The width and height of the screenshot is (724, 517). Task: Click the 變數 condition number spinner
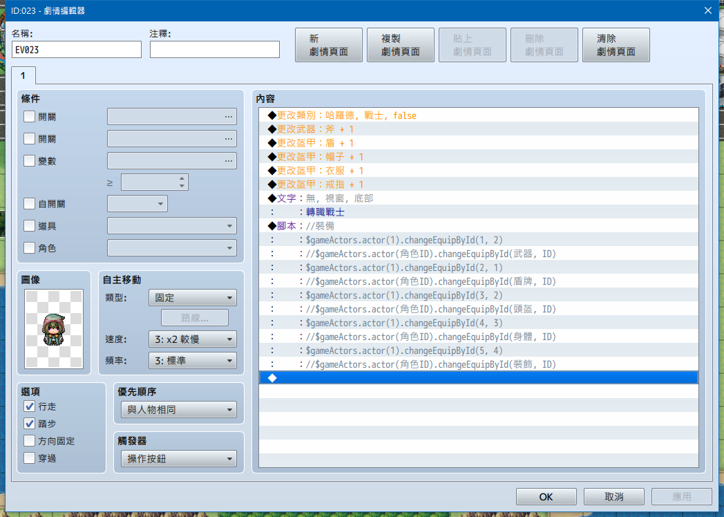(x=154, y=182)
